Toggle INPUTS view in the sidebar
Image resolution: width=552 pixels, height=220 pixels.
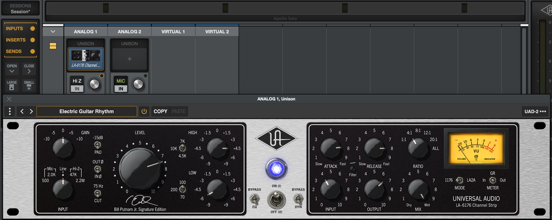[x=20, y=28]
